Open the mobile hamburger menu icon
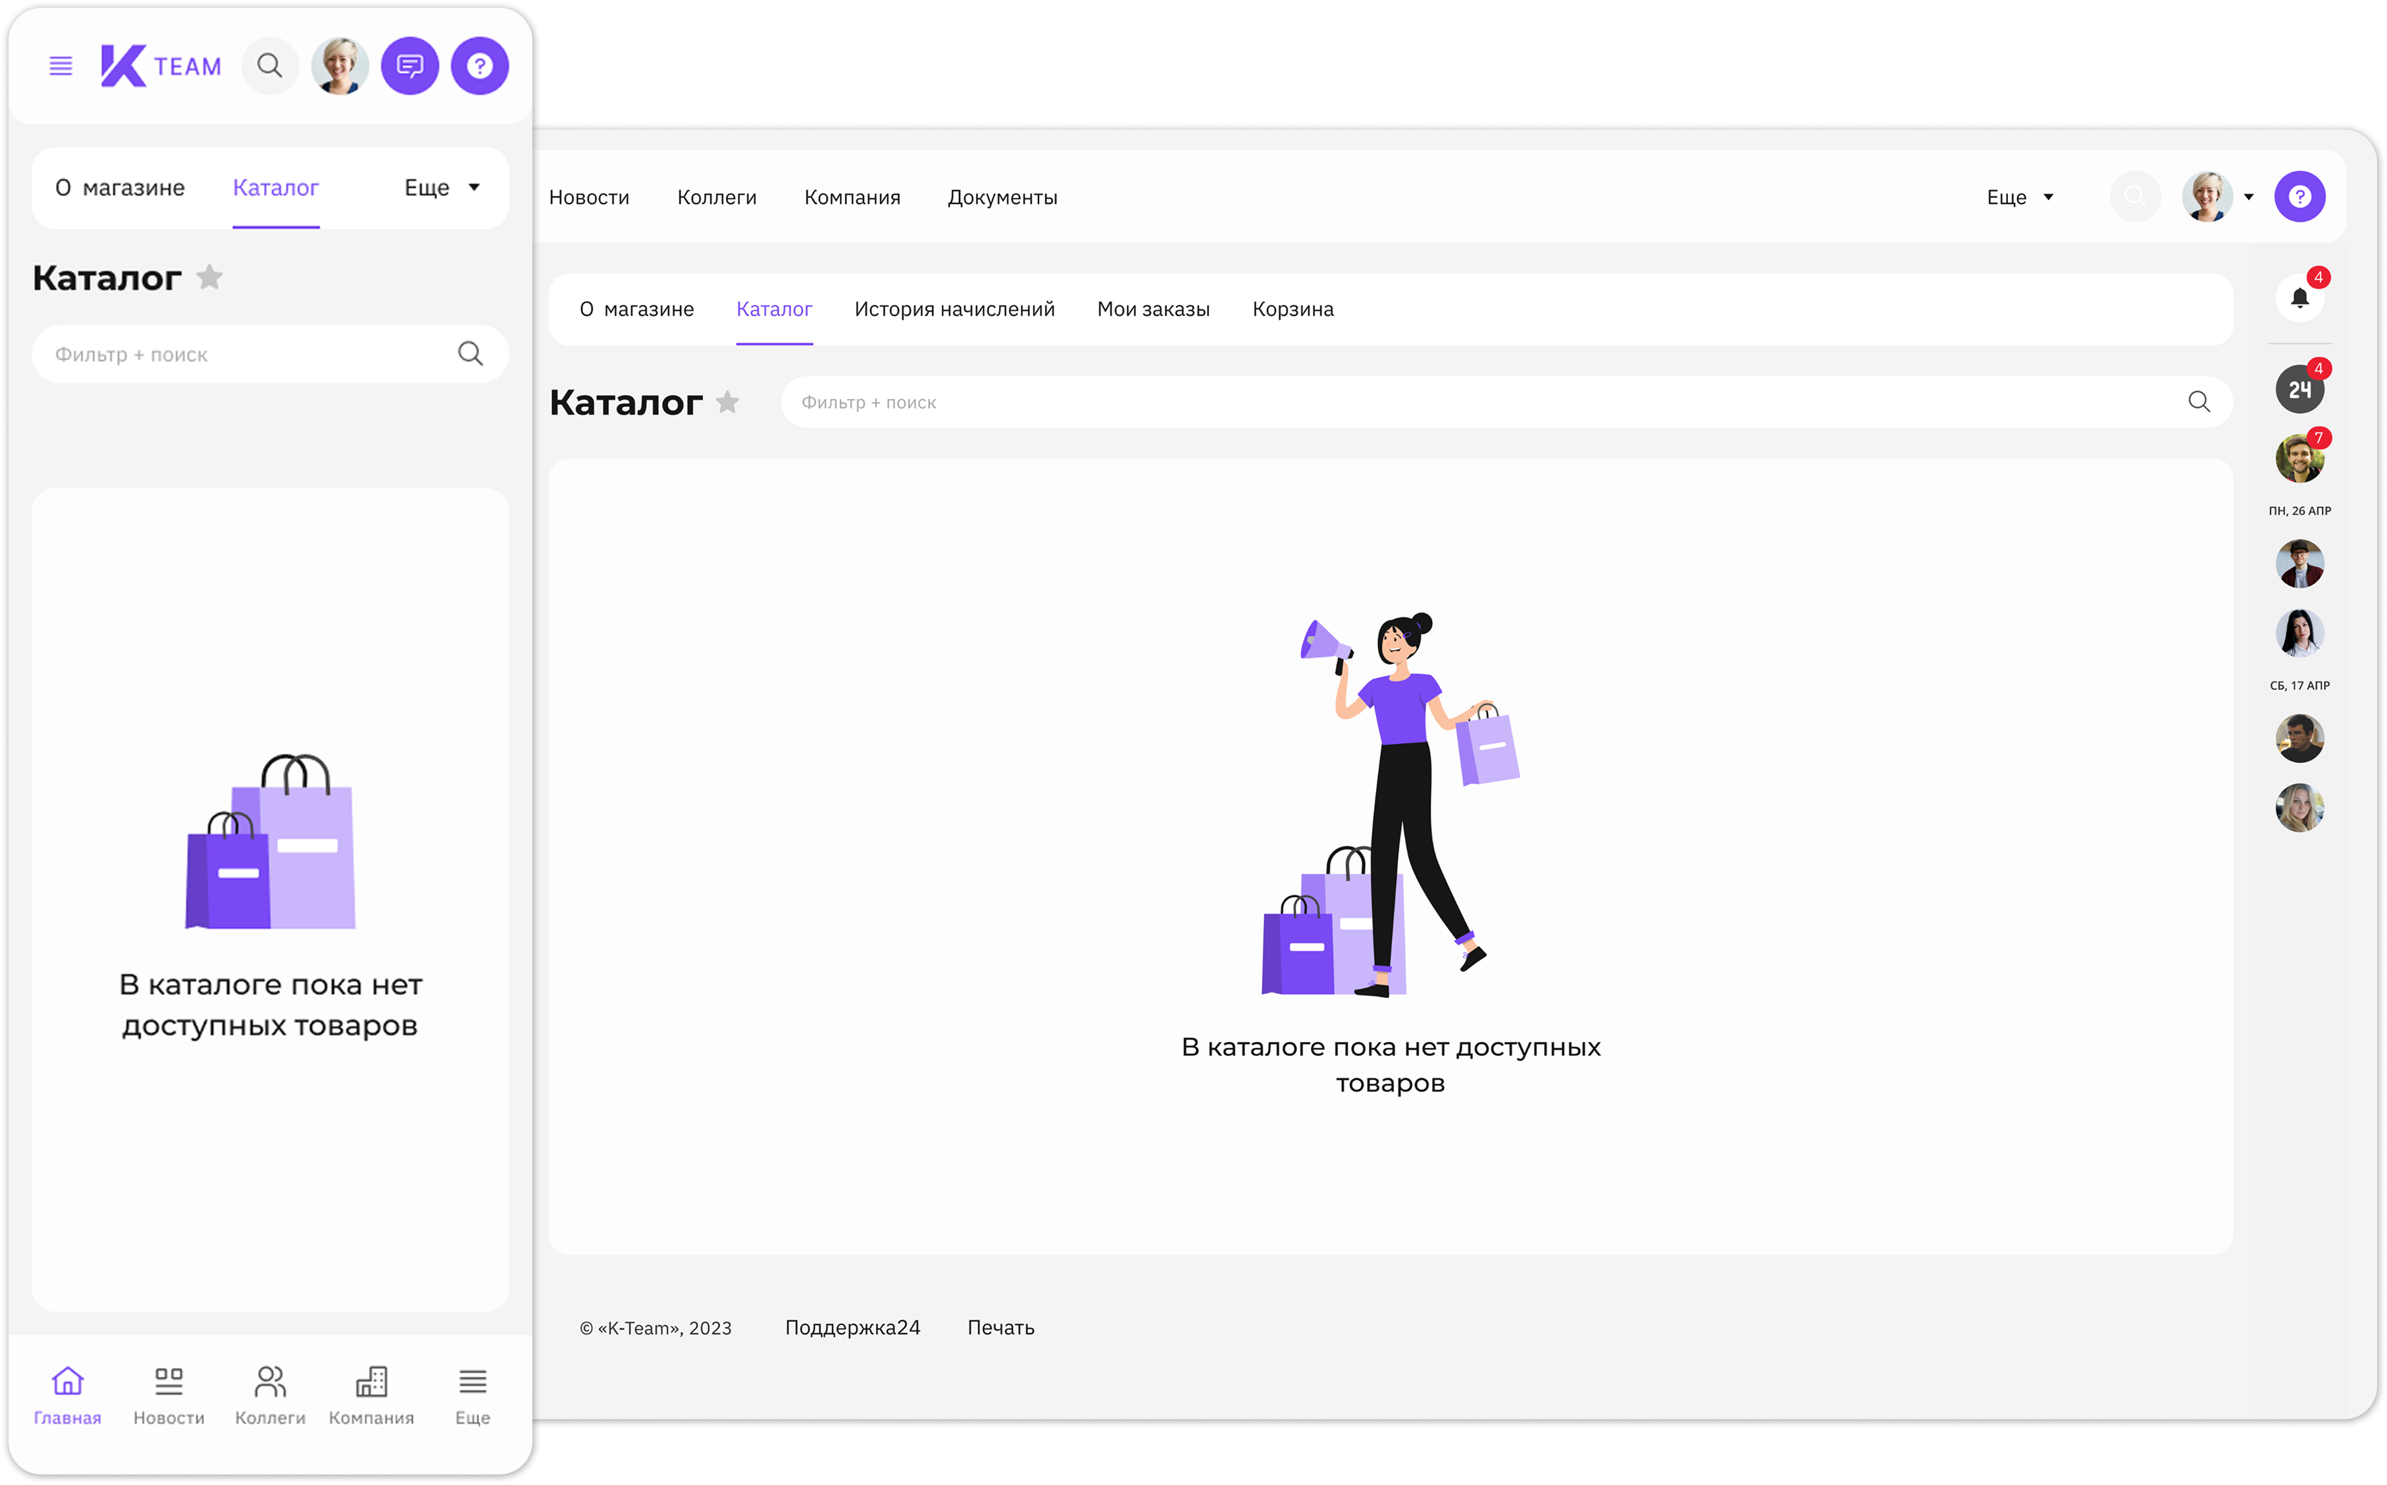Image resolution: width=2387 pixels, height=1485 pixels. coord(61,66)
